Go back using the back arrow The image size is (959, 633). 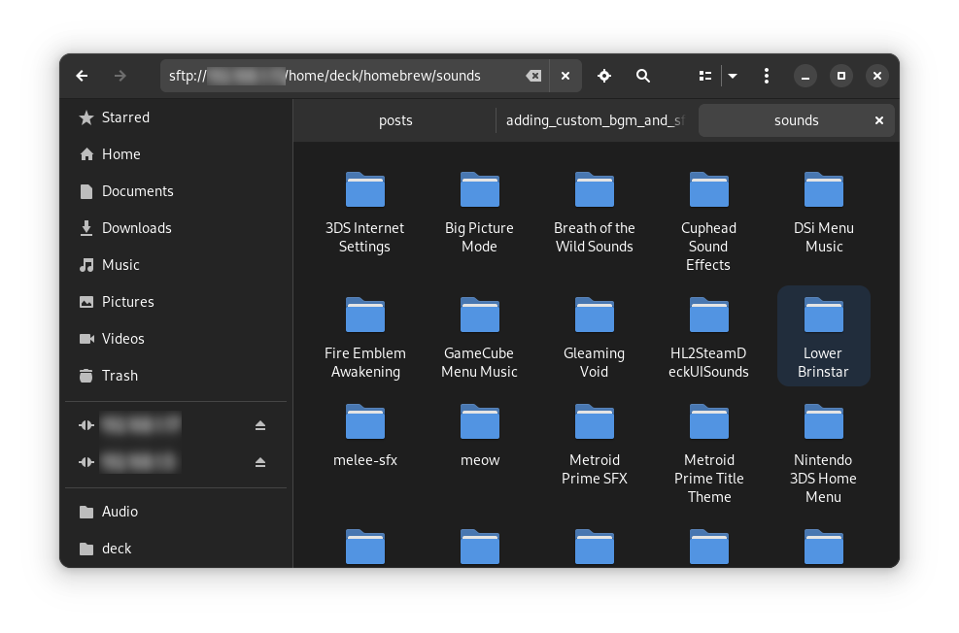tap(82, 76)
